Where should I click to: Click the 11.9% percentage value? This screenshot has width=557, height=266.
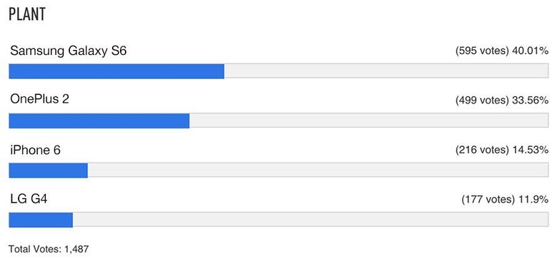click(x=533, y=200)
